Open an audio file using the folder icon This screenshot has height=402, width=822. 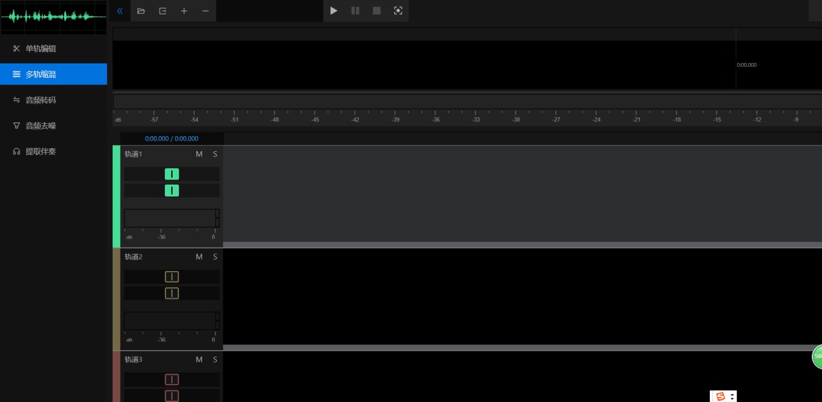141,11
